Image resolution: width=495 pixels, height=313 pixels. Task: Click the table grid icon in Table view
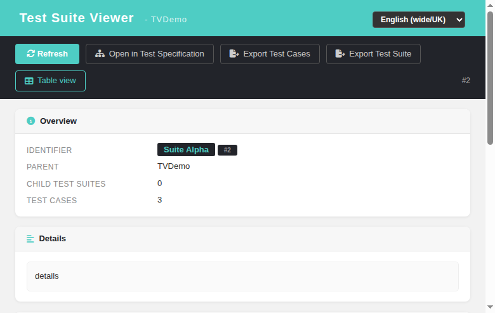29,81
